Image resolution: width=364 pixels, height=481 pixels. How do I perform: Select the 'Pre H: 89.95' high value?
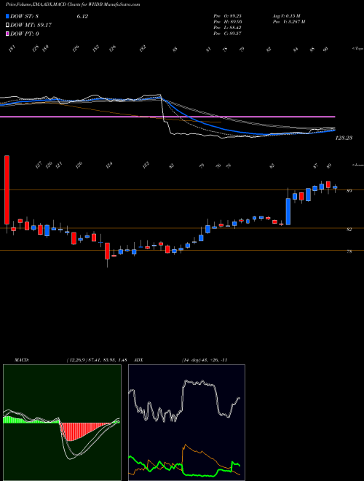click(228, 22)
